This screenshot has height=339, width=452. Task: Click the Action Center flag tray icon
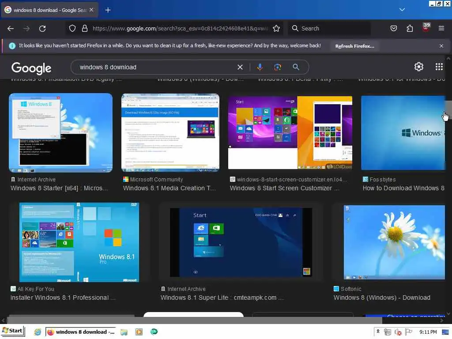408,332
